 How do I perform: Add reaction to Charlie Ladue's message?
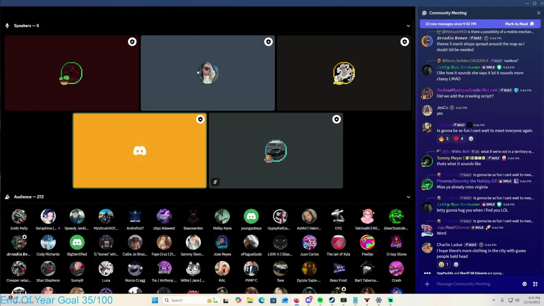(456, 264)
